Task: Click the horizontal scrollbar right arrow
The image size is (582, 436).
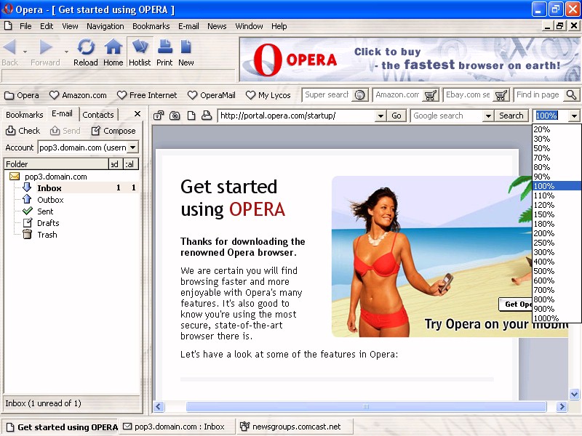Action: (x=562, y=407)
